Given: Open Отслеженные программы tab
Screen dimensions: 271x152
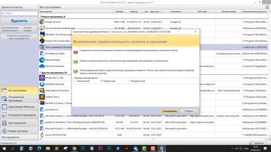Looking at the screenshot, I should (19, 98).
